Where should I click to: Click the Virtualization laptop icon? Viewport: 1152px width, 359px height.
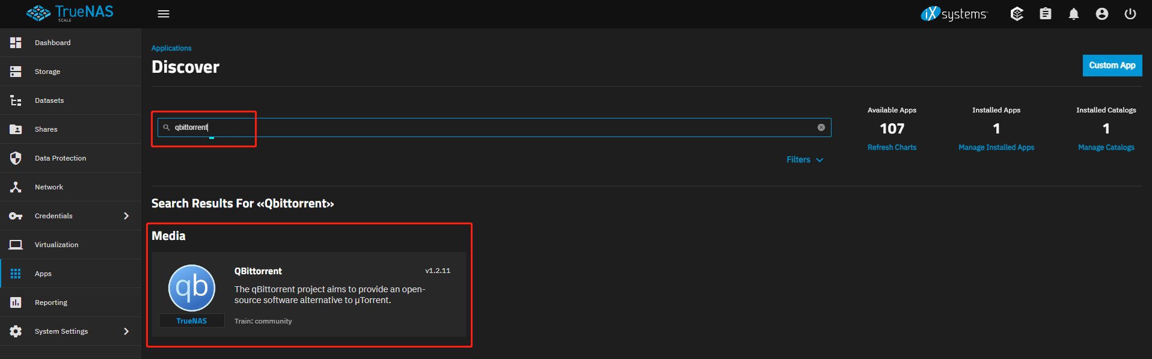16,245
